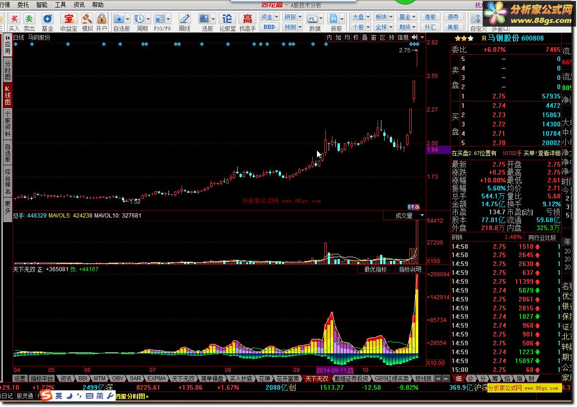577x407 pixels.
Task: Click the 卖出 (sell) toolbar icon
Action: click(29, 19)
